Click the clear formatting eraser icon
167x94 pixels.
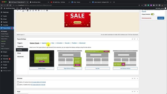point(30,10)
